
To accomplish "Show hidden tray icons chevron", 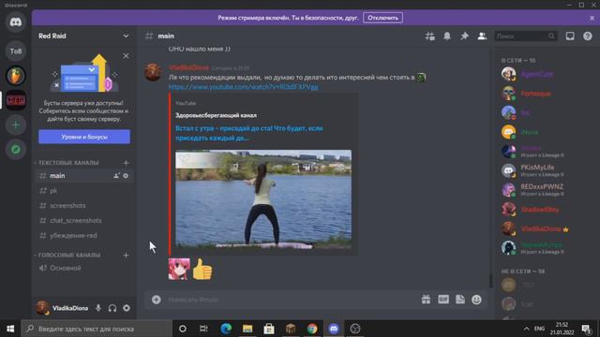I will pyautogui.click(x=526, y=329).
